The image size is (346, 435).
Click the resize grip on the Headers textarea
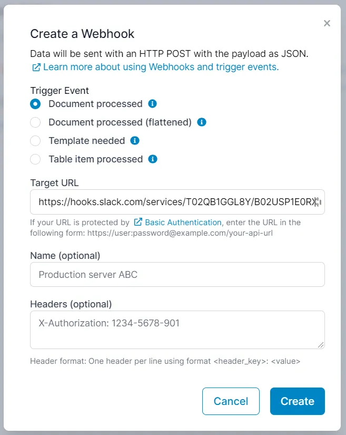click(x=321, y=344)
